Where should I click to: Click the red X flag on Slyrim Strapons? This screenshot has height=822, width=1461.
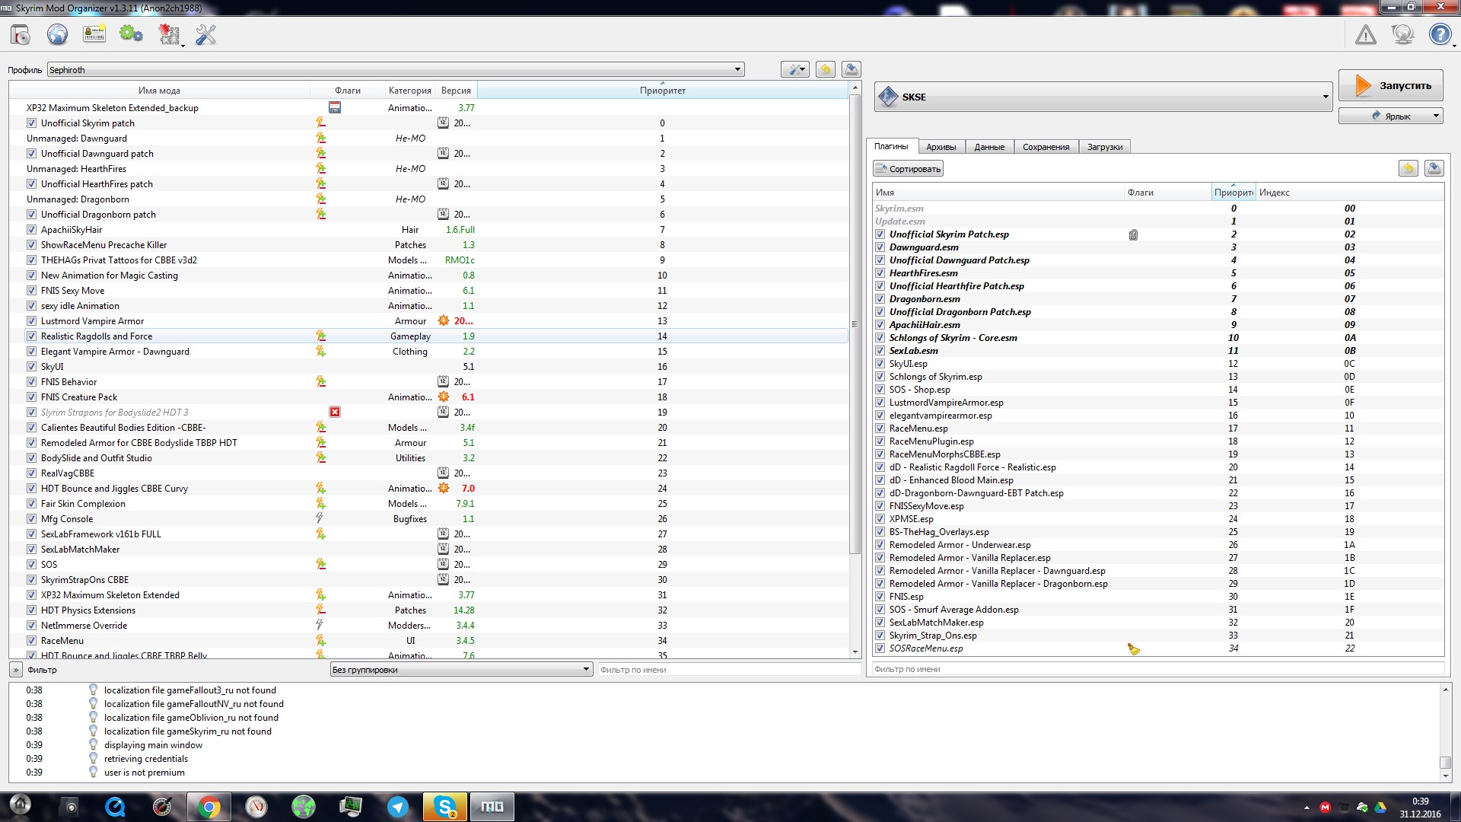(335, 412)
